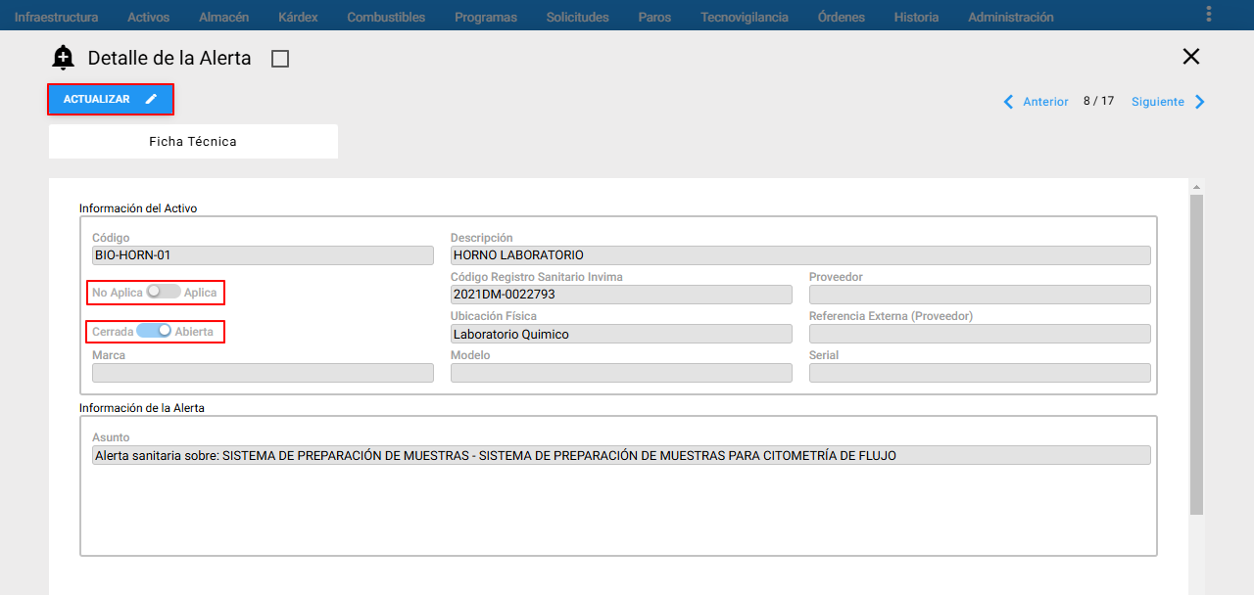The image size is (1254, 595).
Task: Click the Código Registro Sanitario Invima field
Action: tap(621, 295)
